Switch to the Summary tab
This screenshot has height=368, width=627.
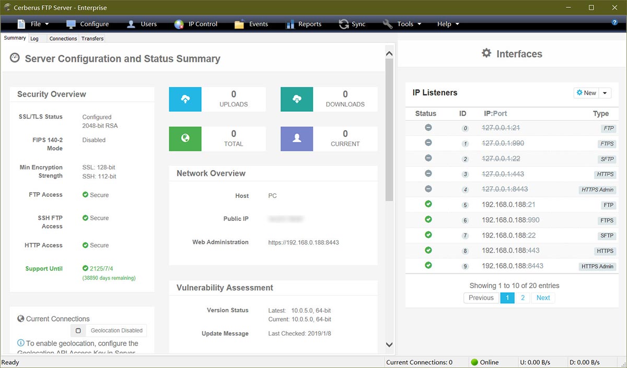tap(15, 38)
